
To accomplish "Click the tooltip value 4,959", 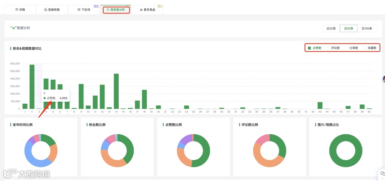I will [x=63, y=98].
